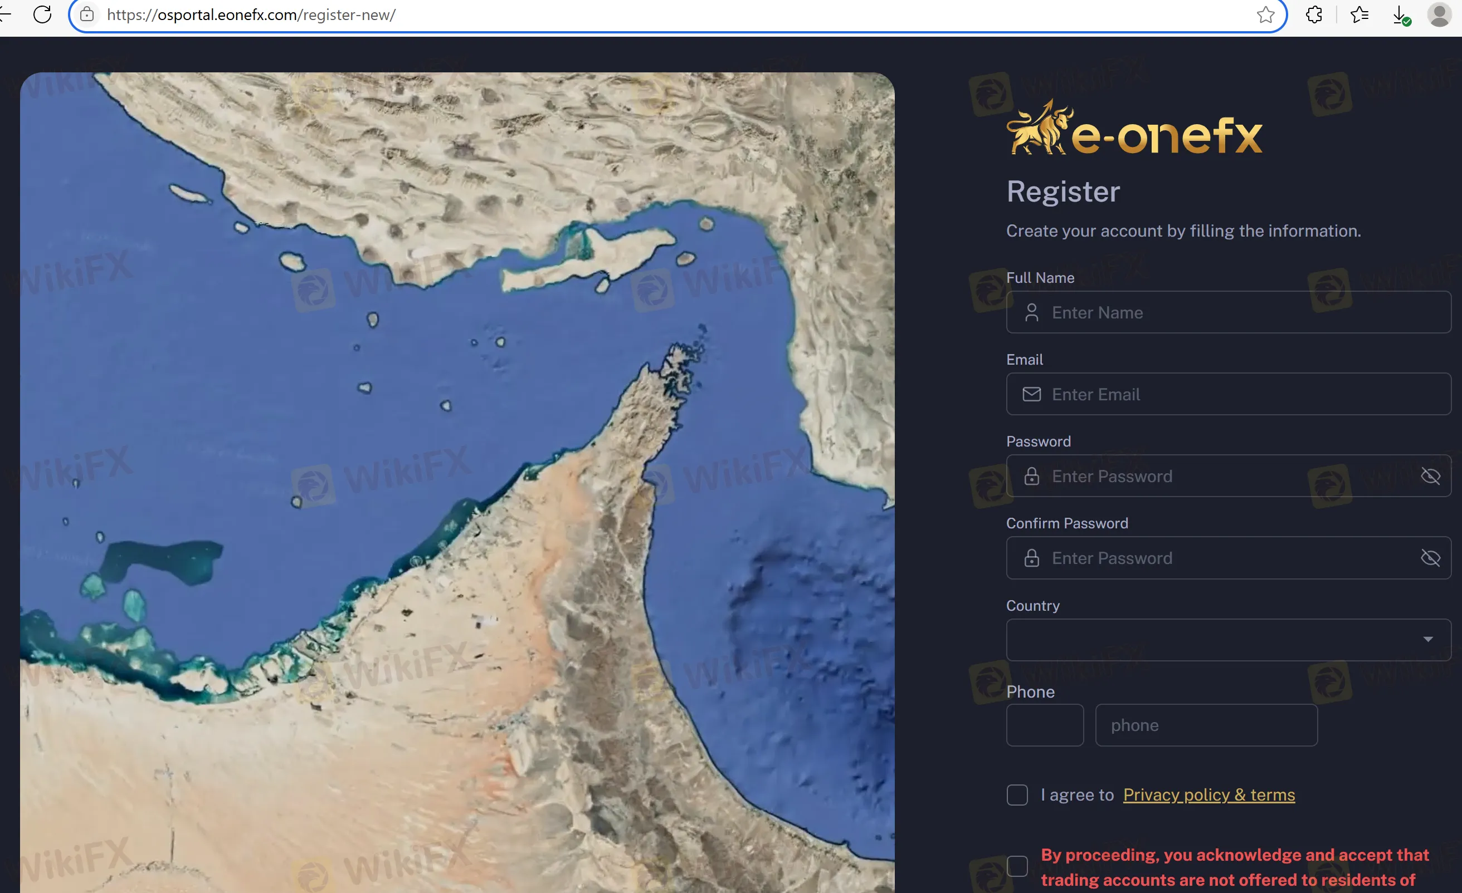Click the browser refresh icon

pos(42,14)
